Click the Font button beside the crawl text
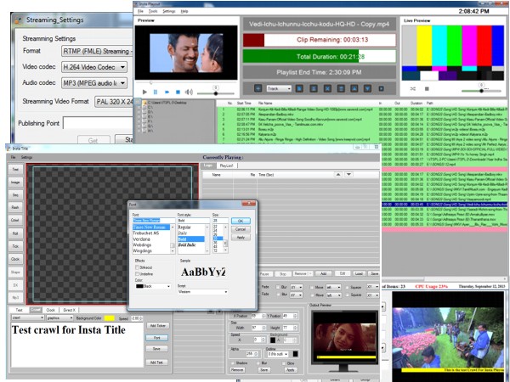Image resolution: width=510 pixels, height=382 pixels. [x=156, y=338]
